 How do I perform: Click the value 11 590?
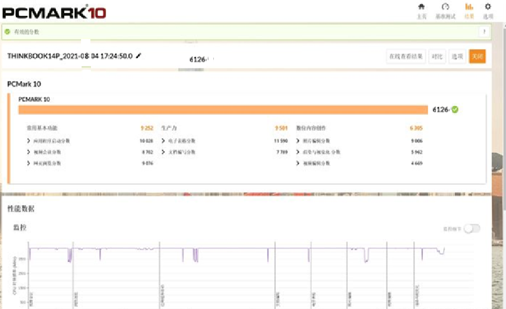pyautogui.click(x=281, y=141)
